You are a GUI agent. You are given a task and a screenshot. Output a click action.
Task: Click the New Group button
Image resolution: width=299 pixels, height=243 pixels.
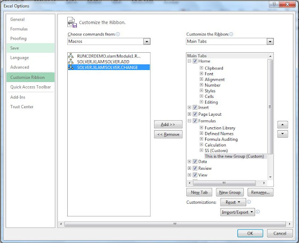pos(229,192)
